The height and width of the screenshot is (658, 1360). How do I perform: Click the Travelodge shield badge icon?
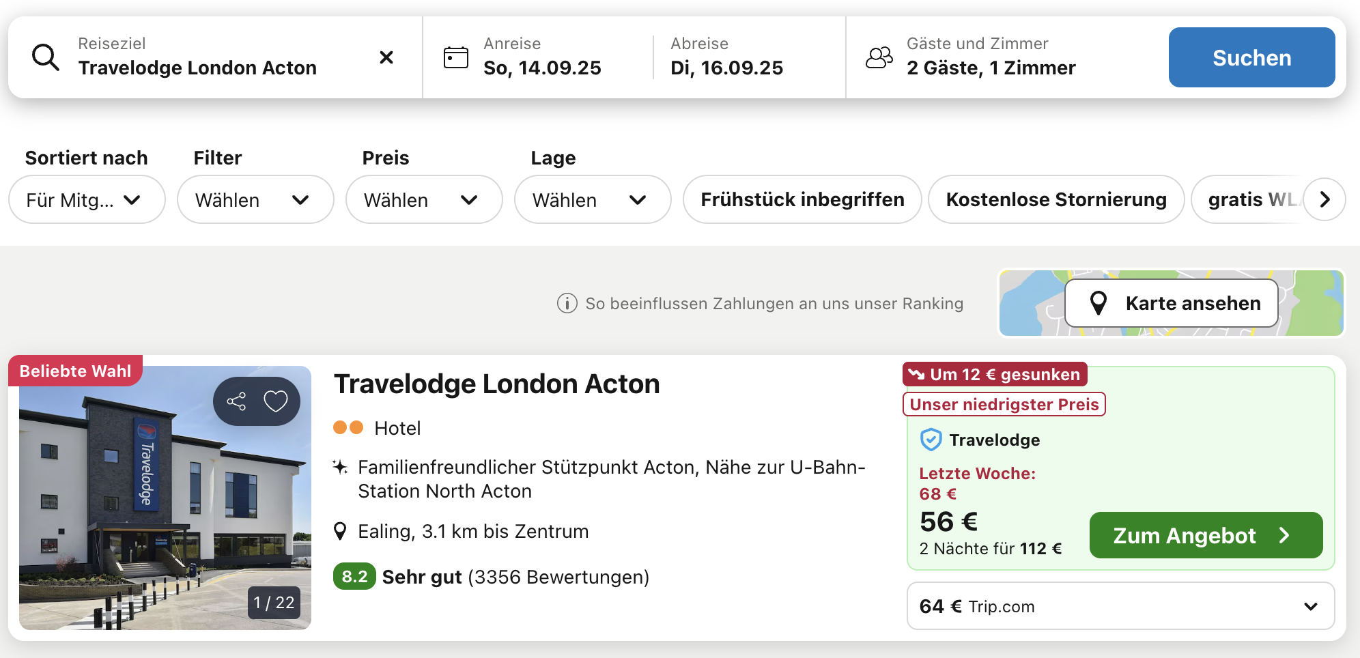pyautogui.click(x=931, y=440)
